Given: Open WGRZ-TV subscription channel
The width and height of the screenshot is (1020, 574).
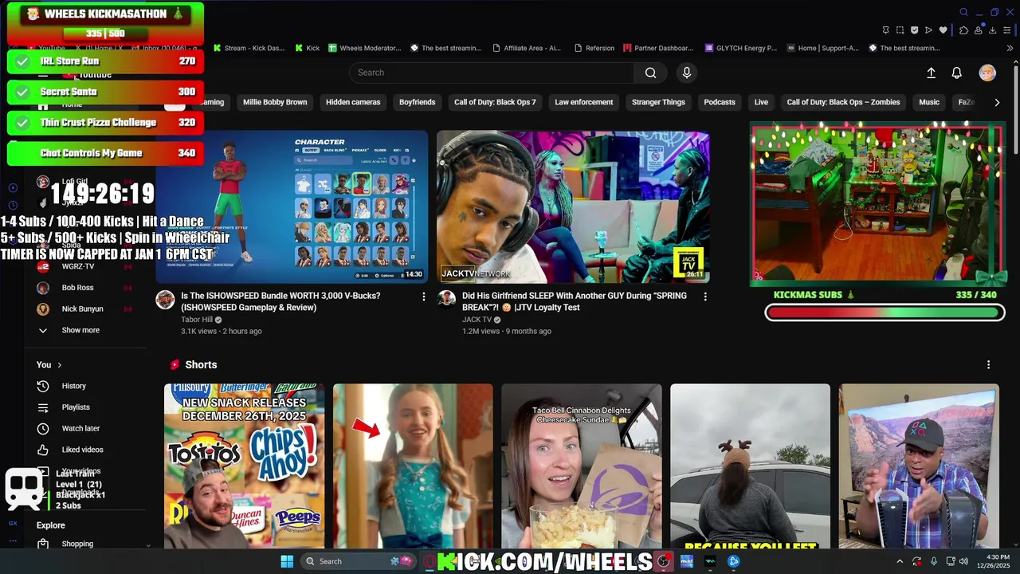Looking at the screenshot, I should (77, 266).
